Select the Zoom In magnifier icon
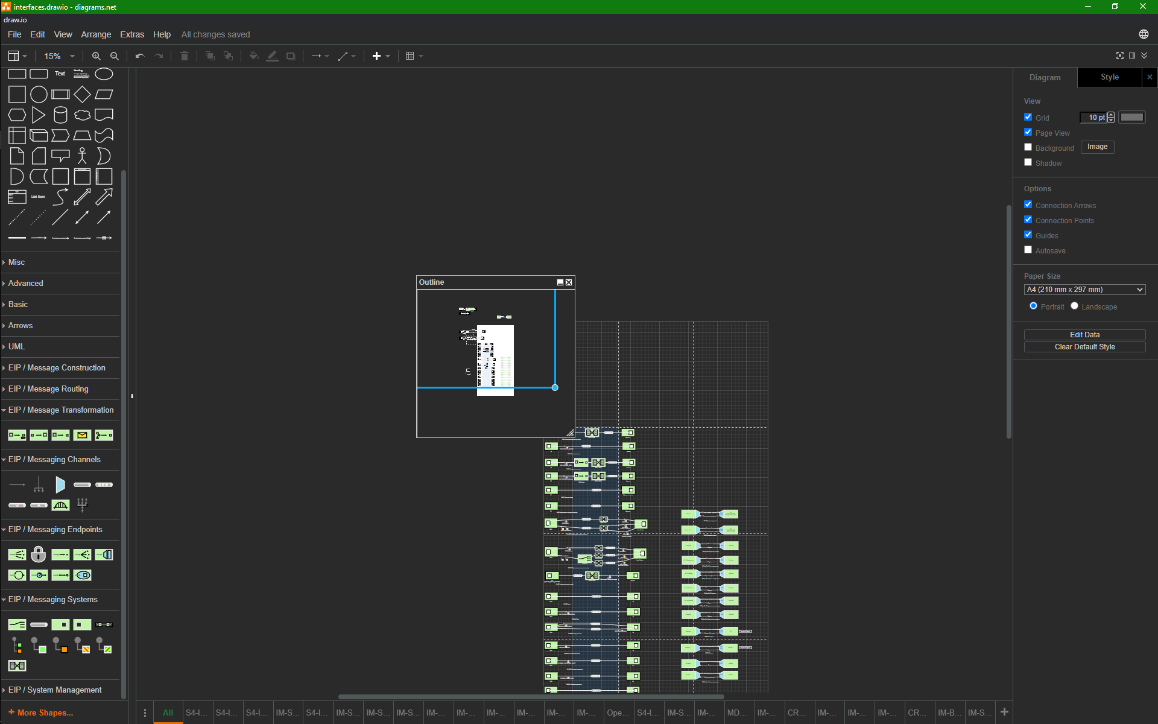This screenshot has width=1158, height=724. pos(96,56)
